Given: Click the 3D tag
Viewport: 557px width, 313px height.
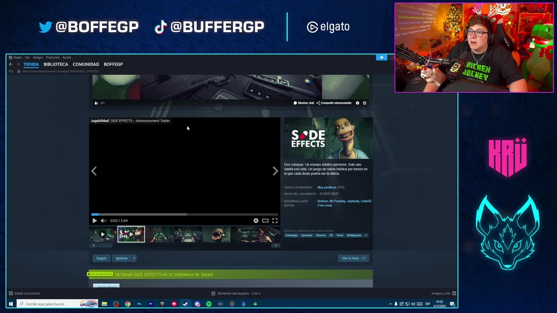Looking at the screenshot, I should tap(331, 236).
